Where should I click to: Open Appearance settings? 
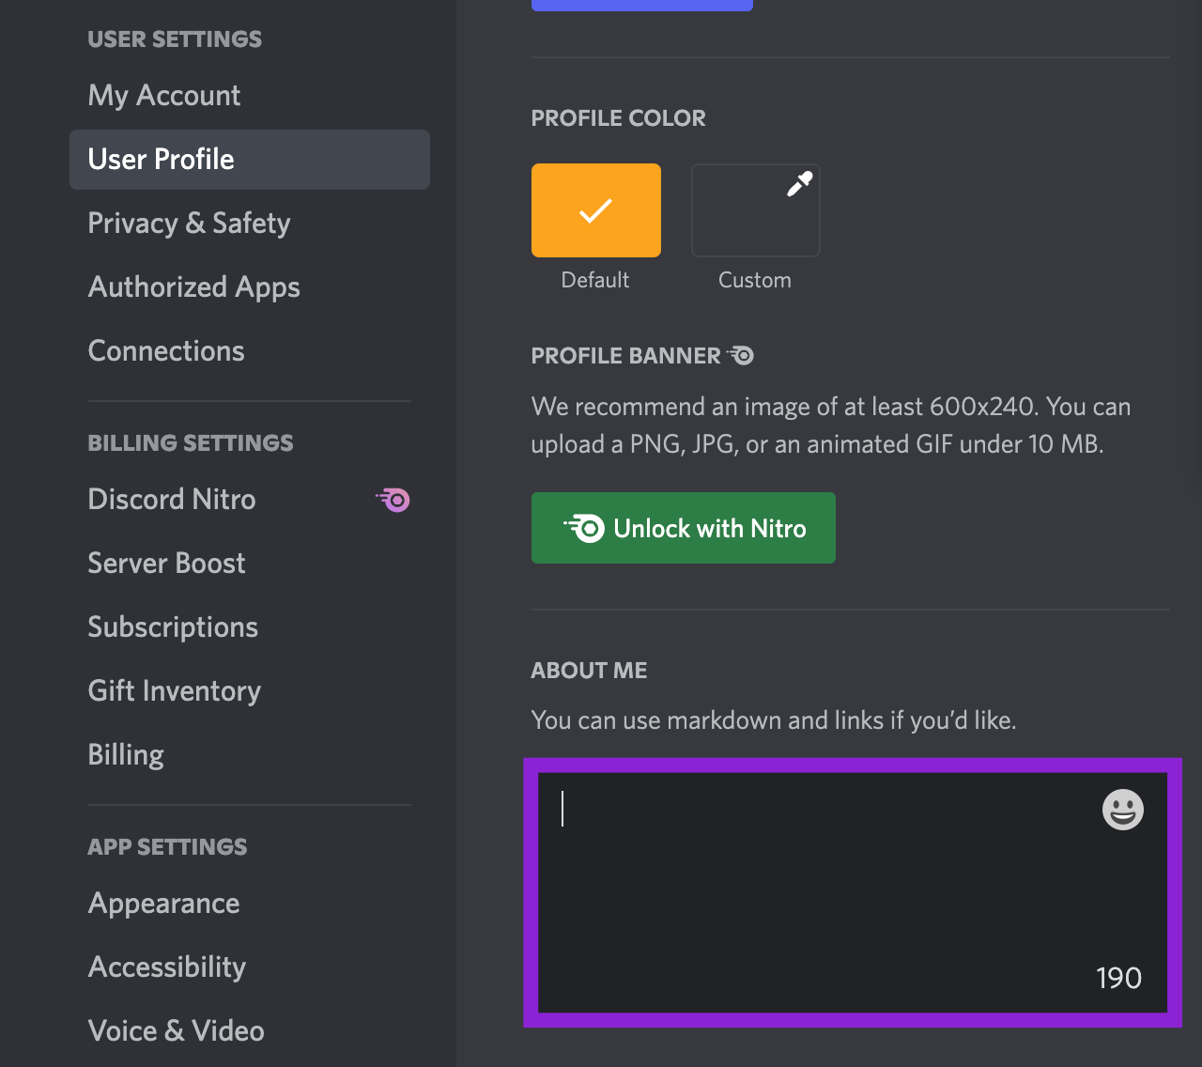(163, 904)
